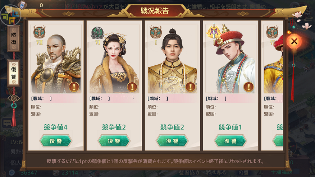Click the partially visible fifth card's 復讐 button
Image resolution: width=315 pixels, height=177 pixels.
coord(278,141)
